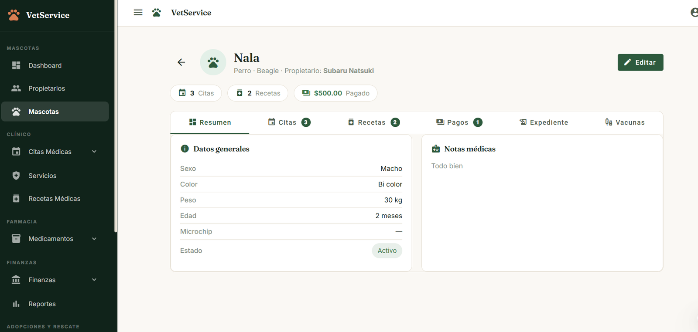Switch to the Pagos tab
This screenshot has width=698, height=332.
459,122
